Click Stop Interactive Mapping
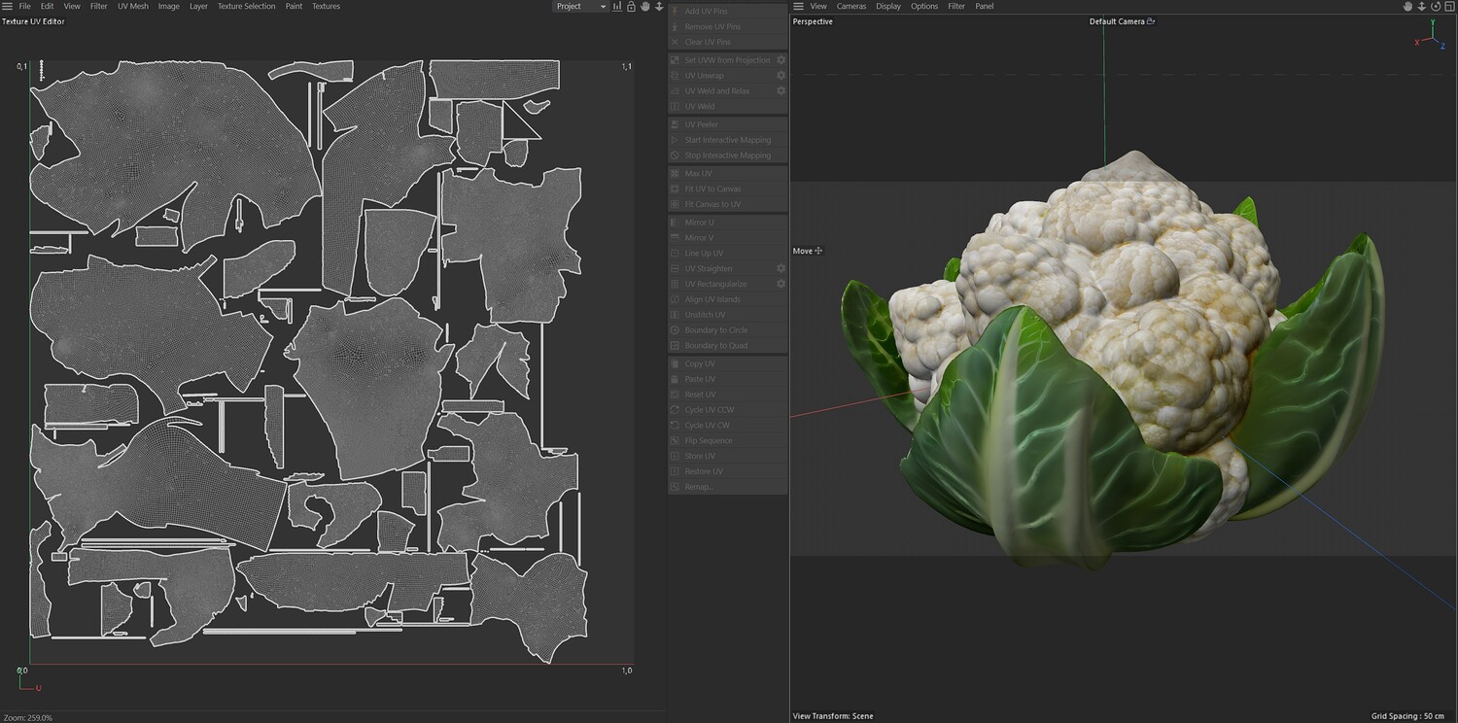 [727, 155]
